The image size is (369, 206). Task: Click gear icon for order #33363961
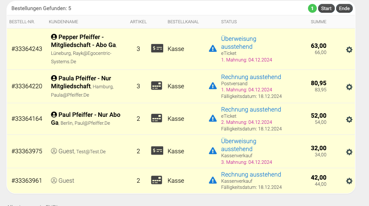click(349, 181)
